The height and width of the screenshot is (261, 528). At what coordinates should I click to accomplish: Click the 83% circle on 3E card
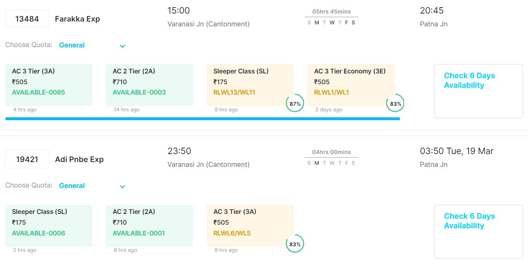[395, 104]
